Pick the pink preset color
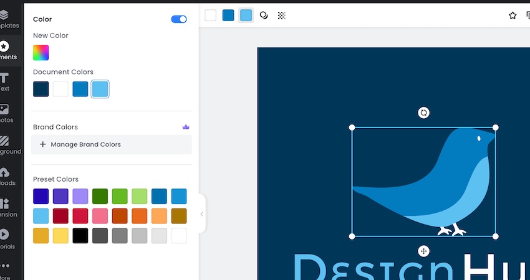The image size is (530, 280). point(100,216)
